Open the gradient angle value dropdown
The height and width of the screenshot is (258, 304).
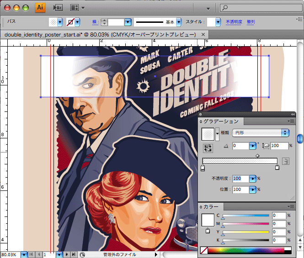(x=253, y=146)
